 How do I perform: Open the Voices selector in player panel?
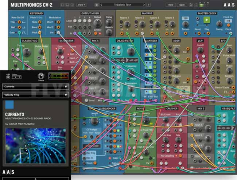click(16, 77)
